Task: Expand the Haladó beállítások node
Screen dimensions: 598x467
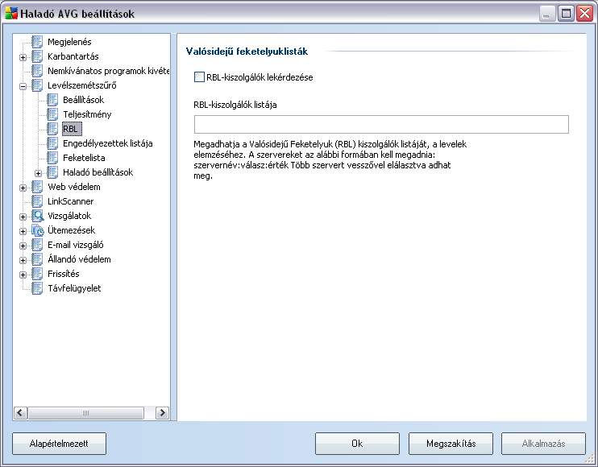Action: (x=38, y=173)
